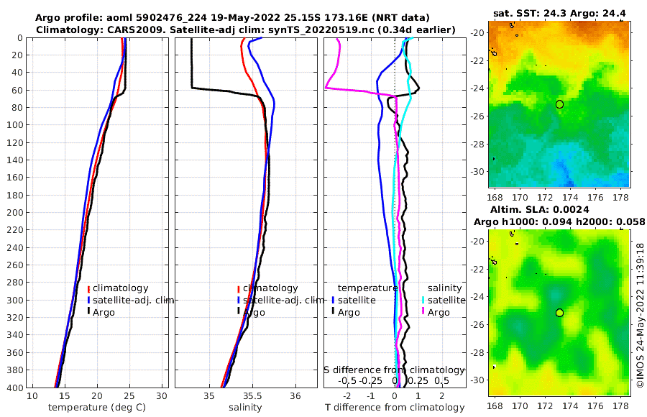Click the float position circle on SLA map
647x417 pixels.
pyautogui.click(x=559, y=313)
